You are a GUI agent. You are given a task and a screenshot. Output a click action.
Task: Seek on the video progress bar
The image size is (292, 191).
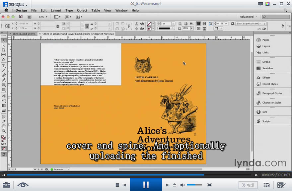point(129,175)
